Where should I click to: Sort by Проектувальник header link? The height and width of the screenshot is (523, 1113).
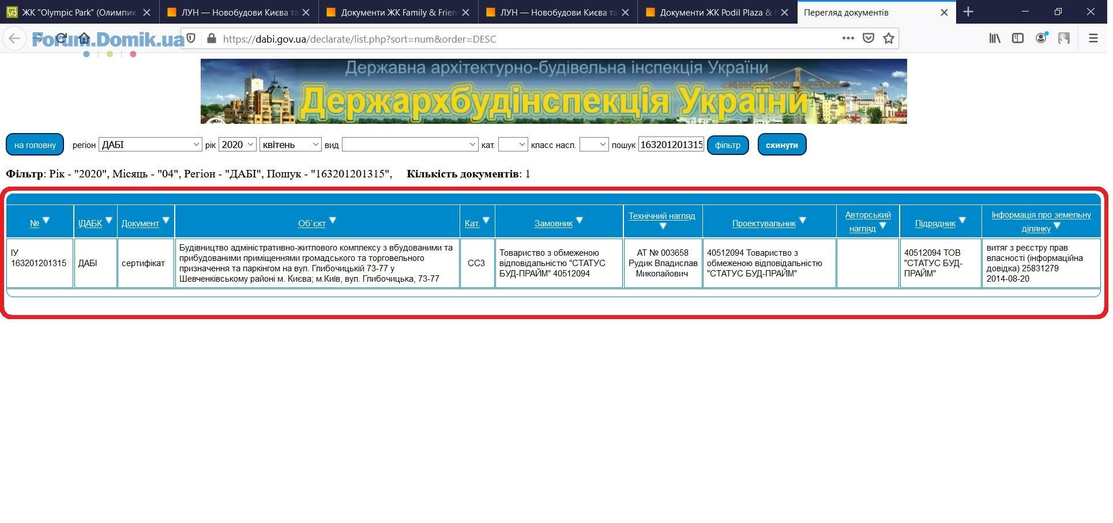click(x=764, y=223)
